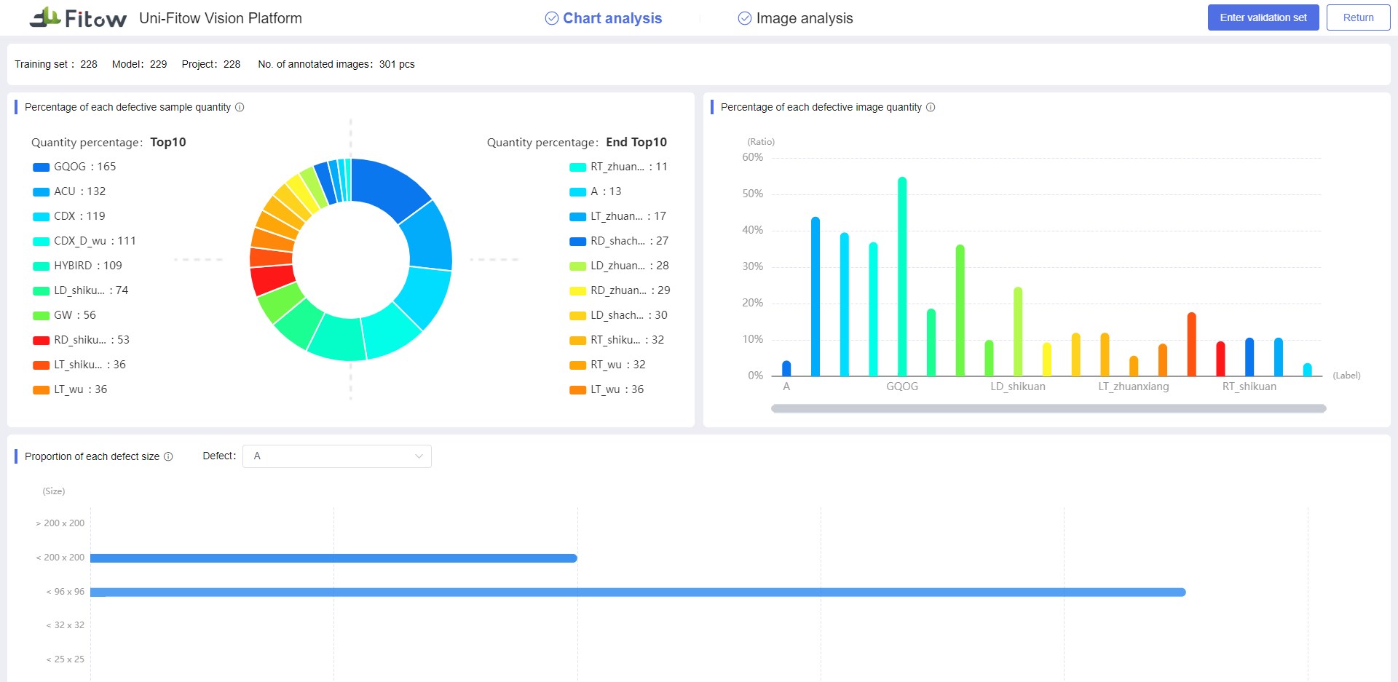Viewport: 1398px width, 682px height.
Task: Toggle the CDX_D_wu legend swatch
Action: pos(41,242)
